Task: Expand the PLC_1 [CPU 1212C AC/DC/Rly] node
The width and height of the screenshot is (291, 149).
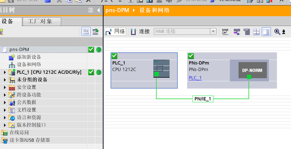Action: click(5, 72)
